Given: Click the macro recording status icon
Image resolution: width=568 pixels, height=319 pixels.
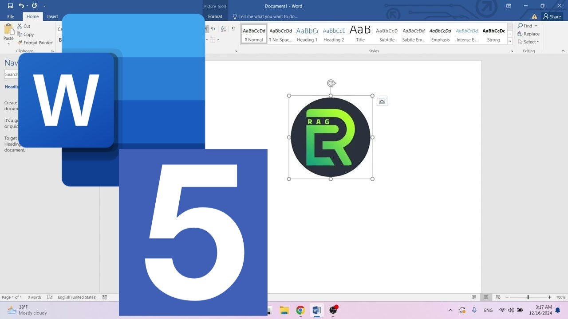Looking at the screenshot, I should (105, 297).
